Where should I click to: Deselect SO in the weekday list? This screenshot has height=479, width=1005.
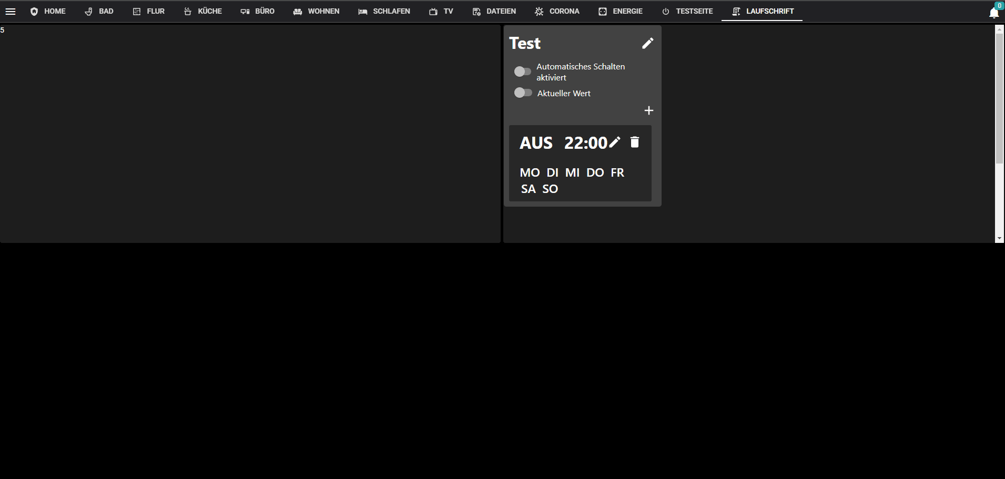coord(550,189)
